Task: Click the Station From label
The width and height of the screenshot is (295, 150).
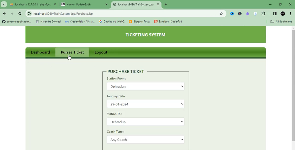Action: [x=116, y=78]
